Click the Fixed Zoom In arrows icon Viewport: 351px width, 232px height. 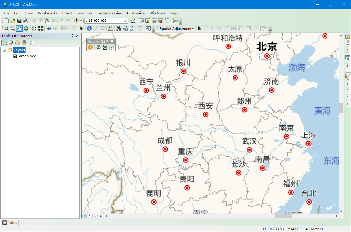(34, 28)
